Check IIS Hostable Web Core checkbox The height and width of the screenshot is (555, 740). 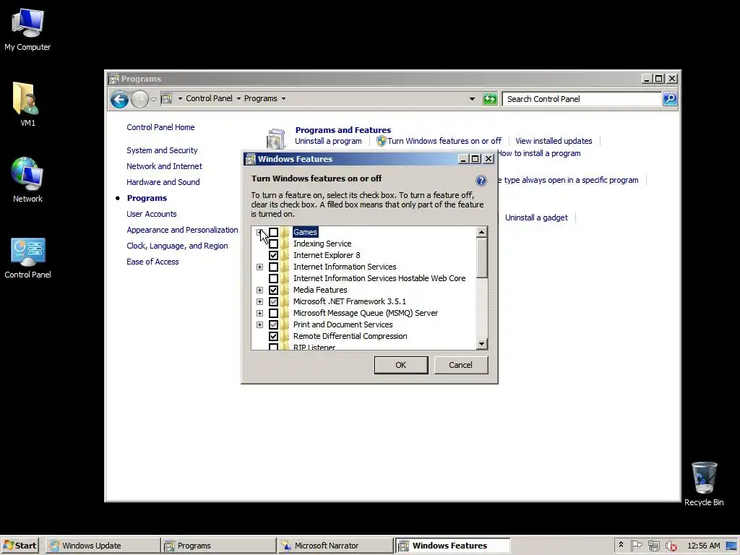(x=273, y=278)
